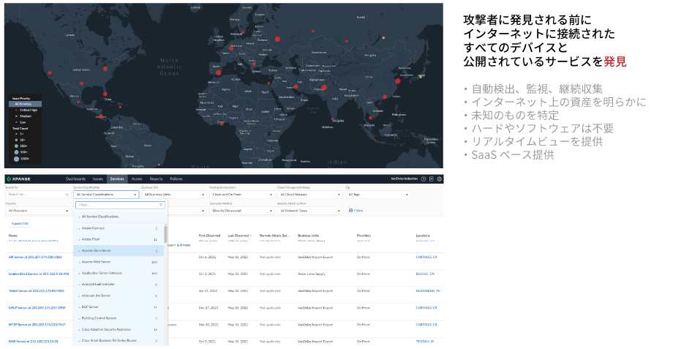Click the '& 8 more' link

point(184,245)
